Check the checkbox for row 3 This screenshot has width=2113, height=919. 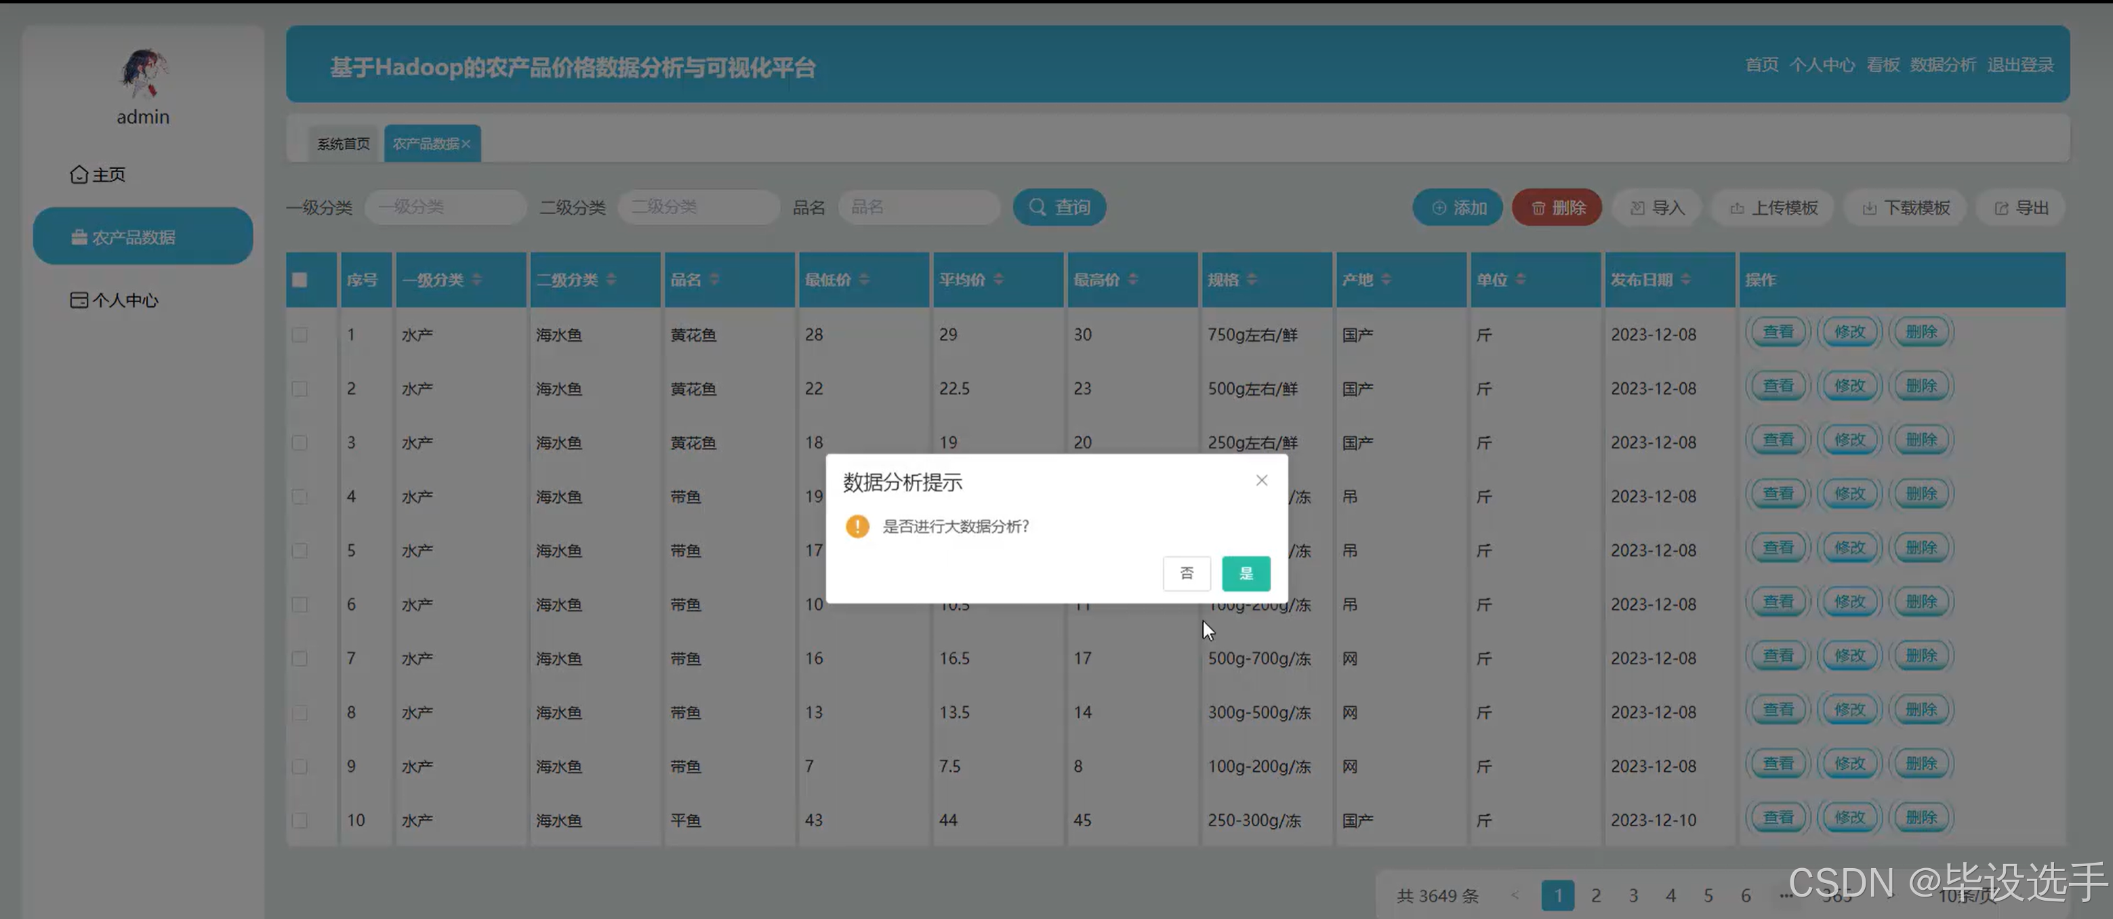tap(300, 443)
